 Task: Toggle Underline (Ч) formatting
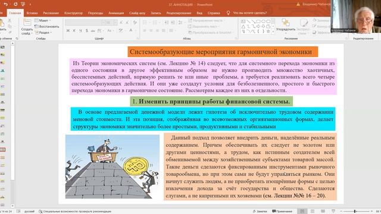click(x=80, y=30)
